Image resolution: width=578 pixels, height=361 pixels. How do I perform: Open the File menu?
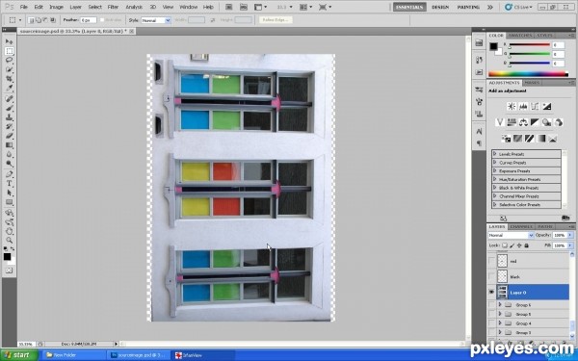tap(23, 7)
